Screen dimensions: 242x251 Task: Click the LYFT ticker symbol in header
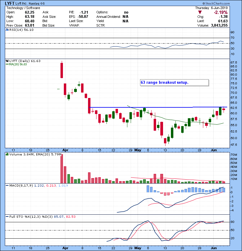[10, 3]
